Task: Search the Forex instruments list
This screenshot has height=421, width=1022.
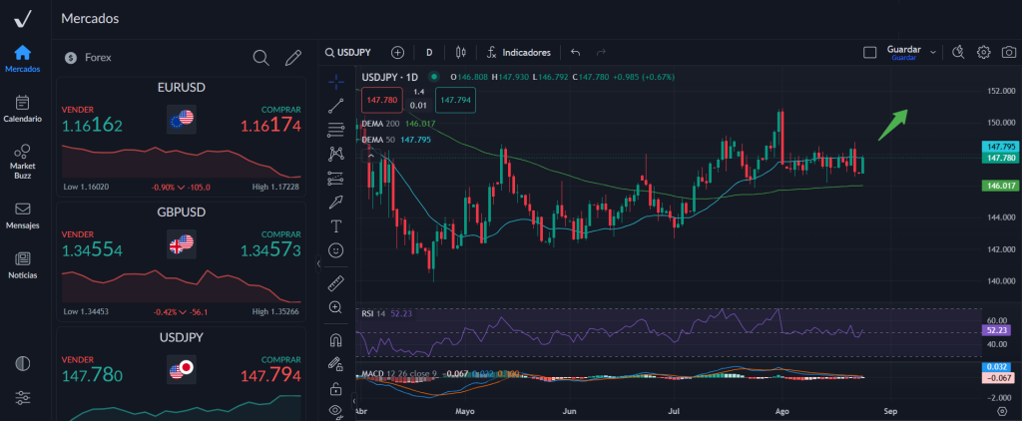Action: (260, 57)
